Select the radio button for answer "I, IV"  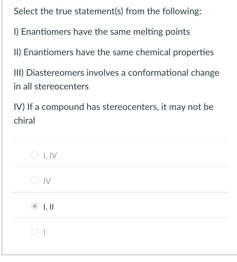35,155
